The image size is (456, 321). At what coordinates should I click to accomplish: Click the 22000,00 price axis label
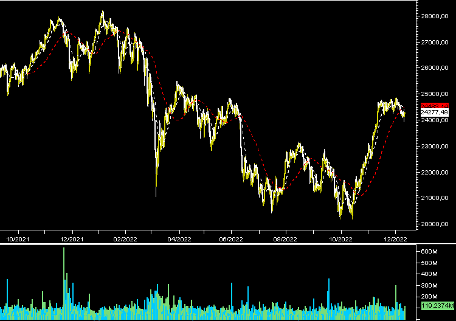click(435, 173)
